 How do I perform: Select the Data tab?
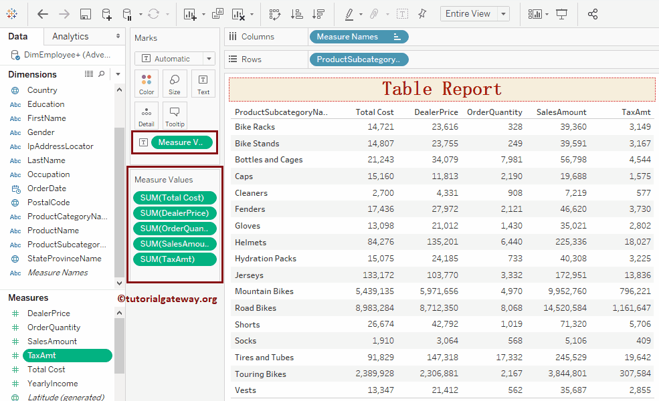pos(18,37)
